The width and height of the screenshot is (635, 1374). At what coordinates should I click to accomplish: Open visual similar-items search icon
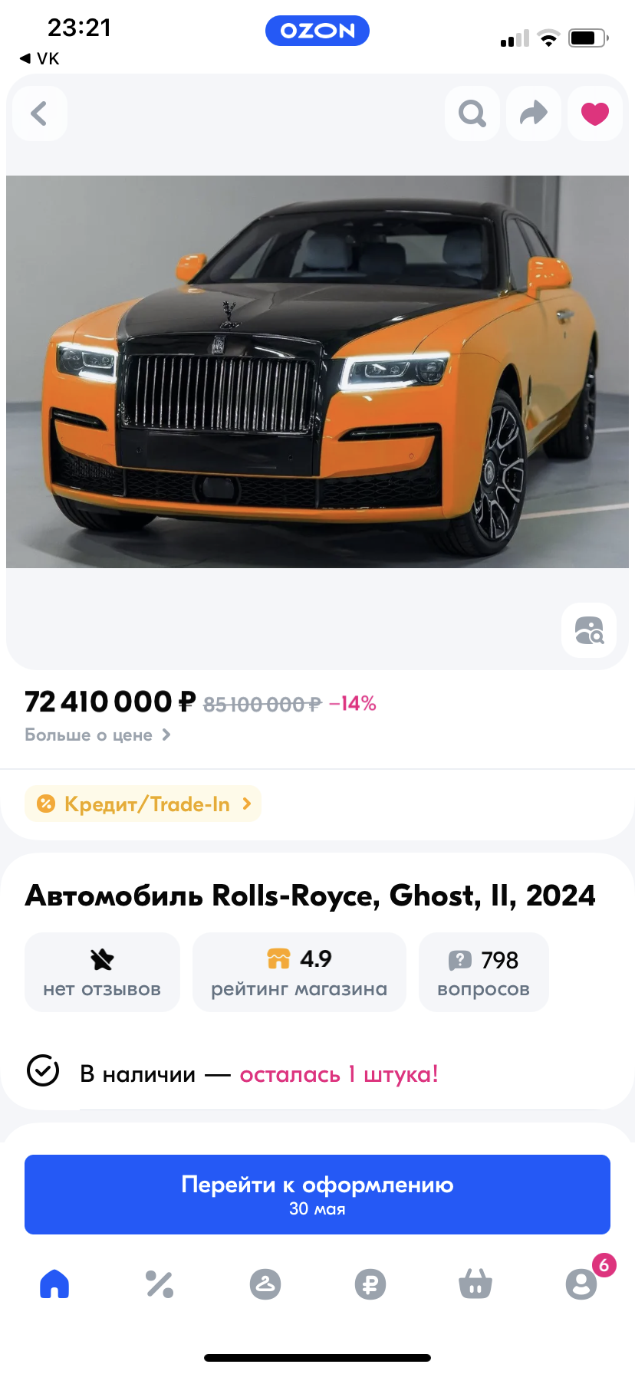pos(589,630)
